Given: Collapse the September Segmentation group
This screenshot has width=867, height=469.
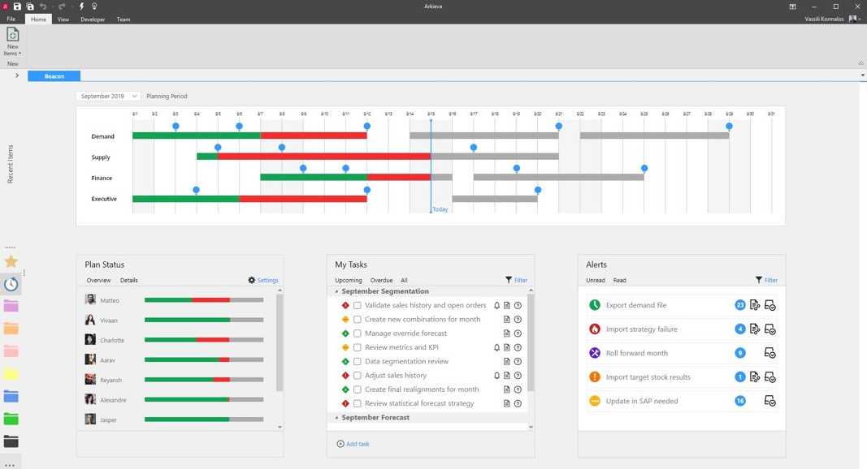Looking at the screenshot, I should click(x=337, y=291).
